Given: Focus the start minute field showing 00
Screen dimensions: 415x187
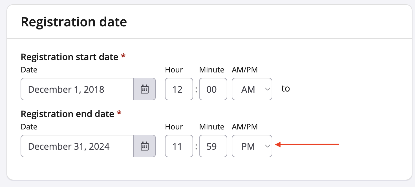Looking at the screenshot, I should tap(213, 89).
